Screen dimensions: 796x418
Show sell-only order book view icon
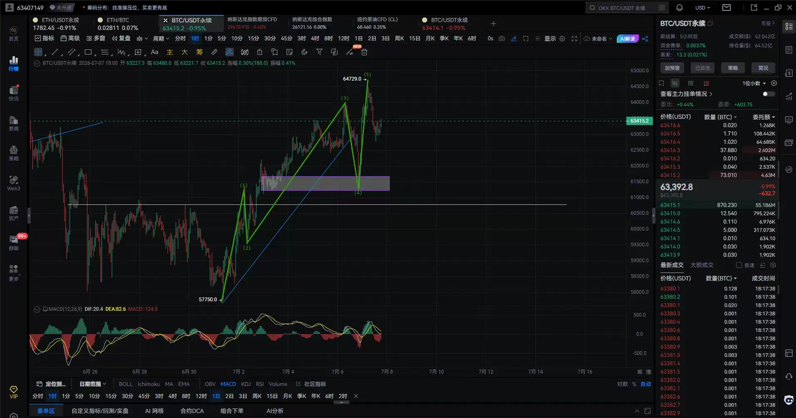pos(706,83)
